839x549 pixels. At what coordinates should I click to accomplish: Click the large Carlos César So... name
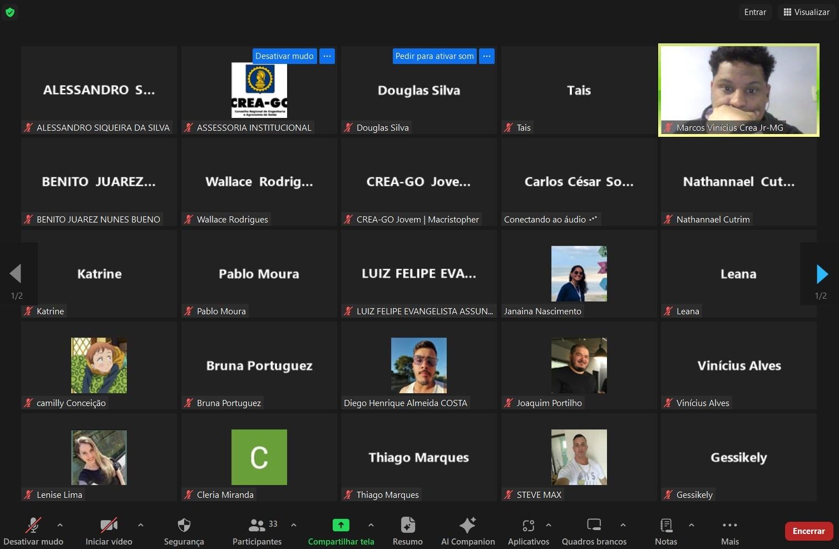pyautogui.click(x=579, y=182)
